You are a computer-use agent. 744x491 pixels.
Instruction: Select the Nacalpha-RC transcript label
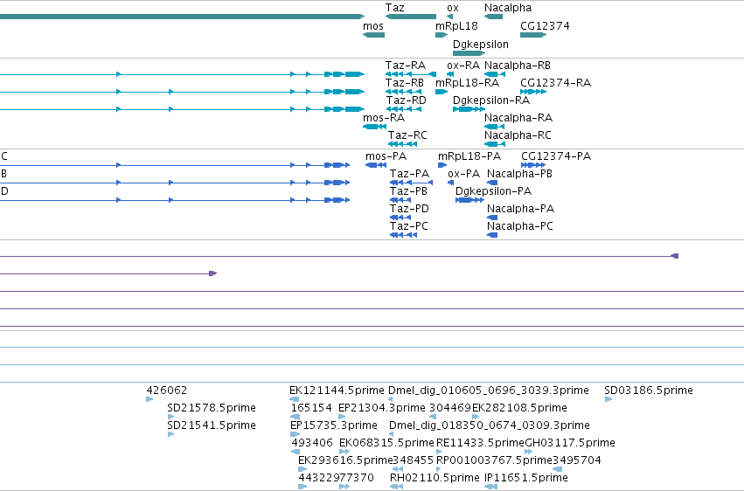518,135
